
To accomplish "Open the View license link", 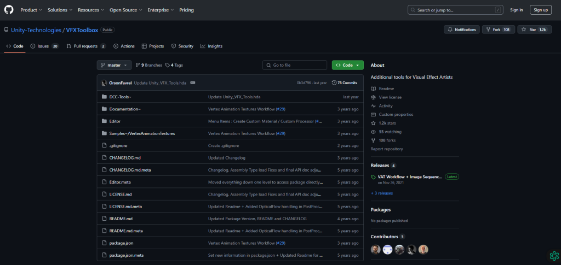I will click(x=390, y=97).
